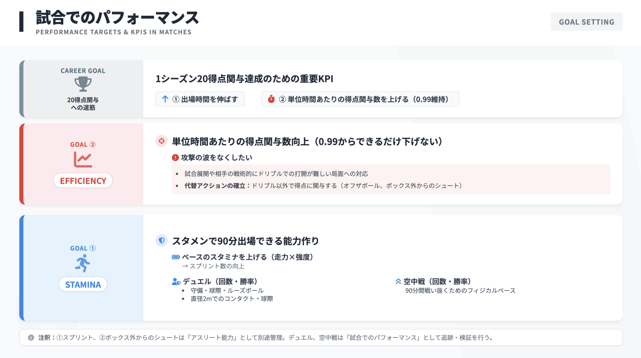Click the ① 出場時間を伸ばす chip
Viewport: 641px width, 358px height.
tap(200, 99)
